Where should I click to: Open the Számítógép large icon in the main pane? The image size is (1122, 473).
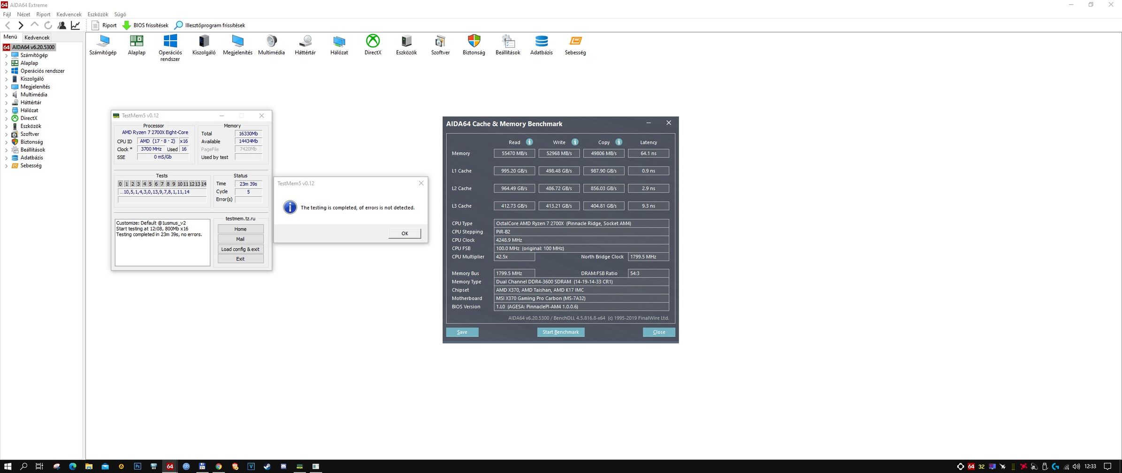coord(103,45)
